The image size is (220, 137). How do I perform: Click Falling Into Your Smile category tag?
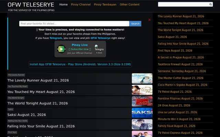pos(18,121)
